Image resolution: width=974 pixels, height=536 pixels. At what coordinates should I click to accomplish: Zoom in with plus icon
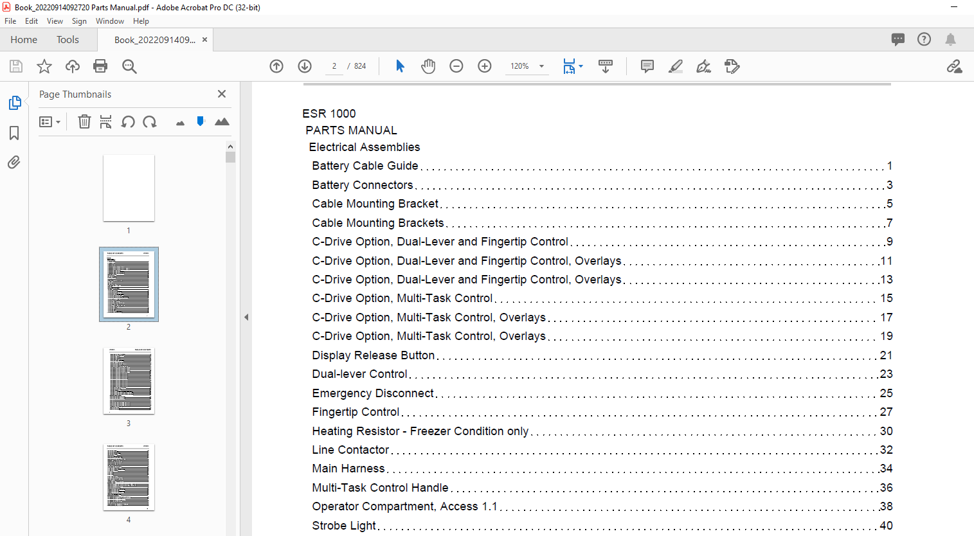tap(485, 66)
